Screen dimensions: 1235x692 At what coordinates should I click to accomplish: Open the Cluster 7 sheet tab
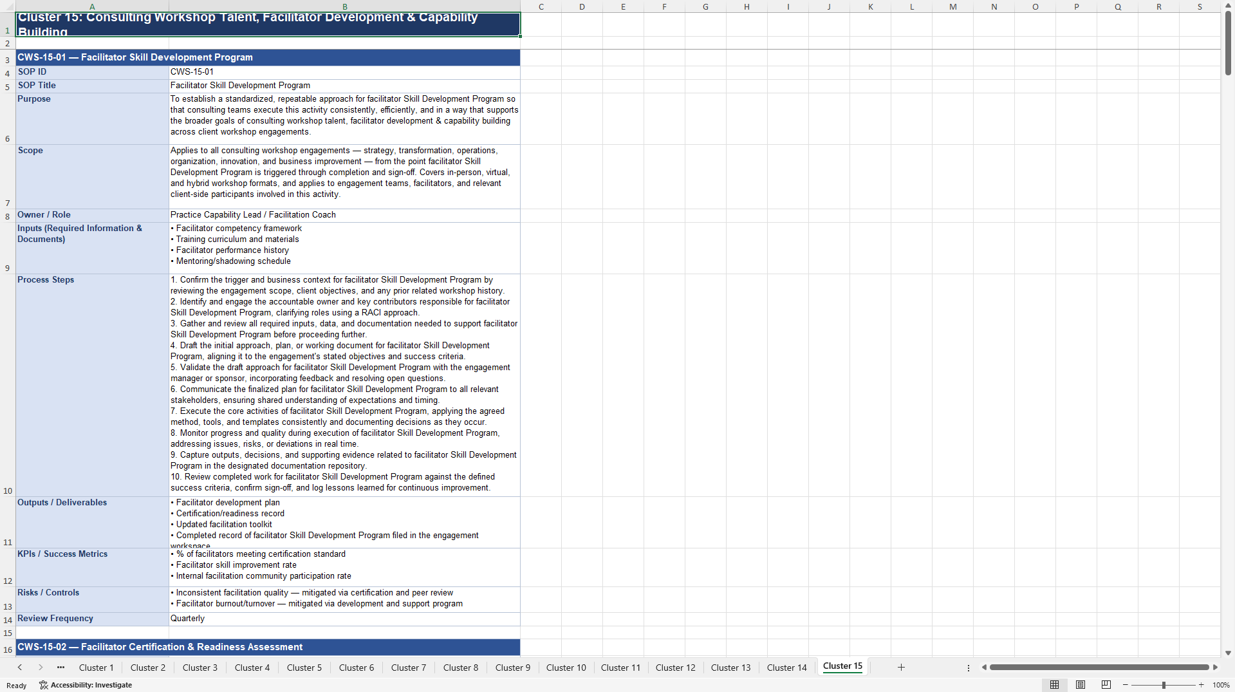click(x=409, y=668)
